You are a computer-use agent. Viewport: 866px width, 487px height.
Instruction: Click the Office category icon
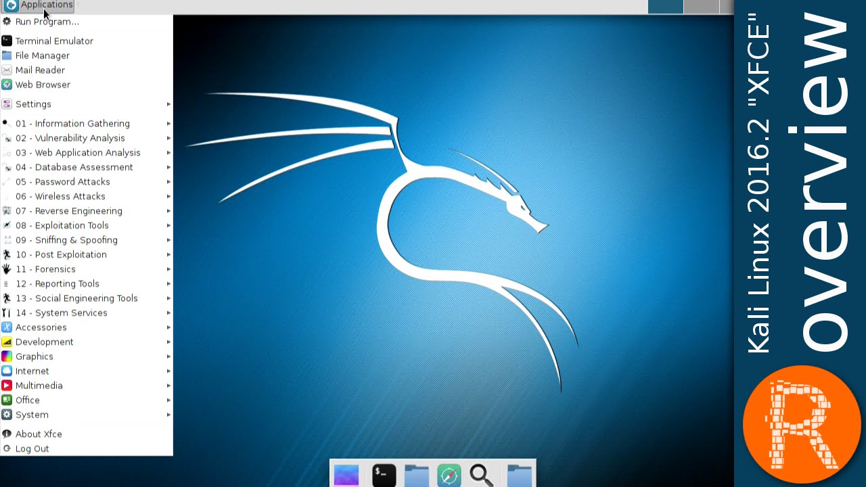pyautogui.click(x=7, y=400)
